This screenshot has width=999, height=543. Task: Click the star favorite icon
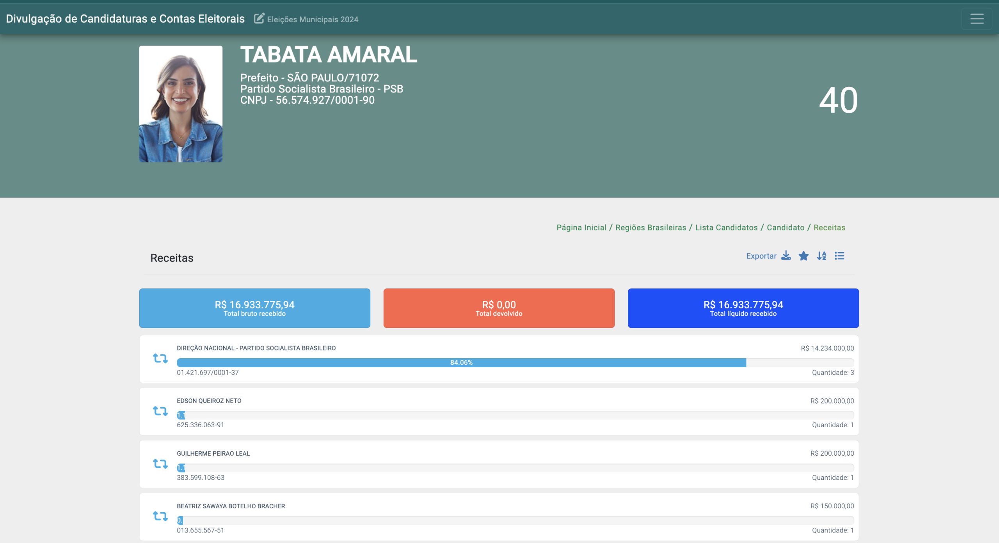click(x=803, y=256)
